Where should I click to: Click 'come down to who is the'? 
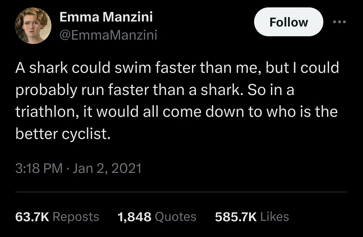(x=250, y=111)
